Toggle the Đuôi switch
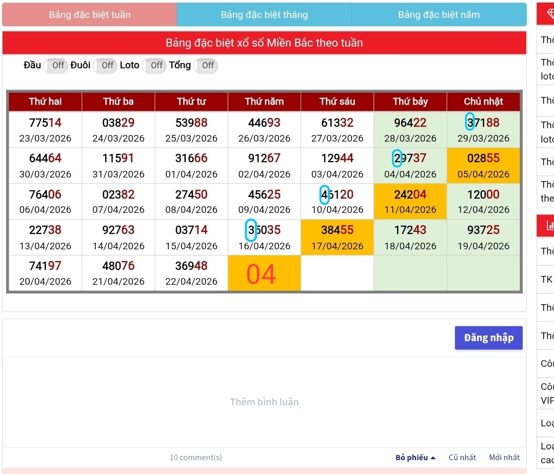This screenshot has height=474, width=554. tap(105, 66)
